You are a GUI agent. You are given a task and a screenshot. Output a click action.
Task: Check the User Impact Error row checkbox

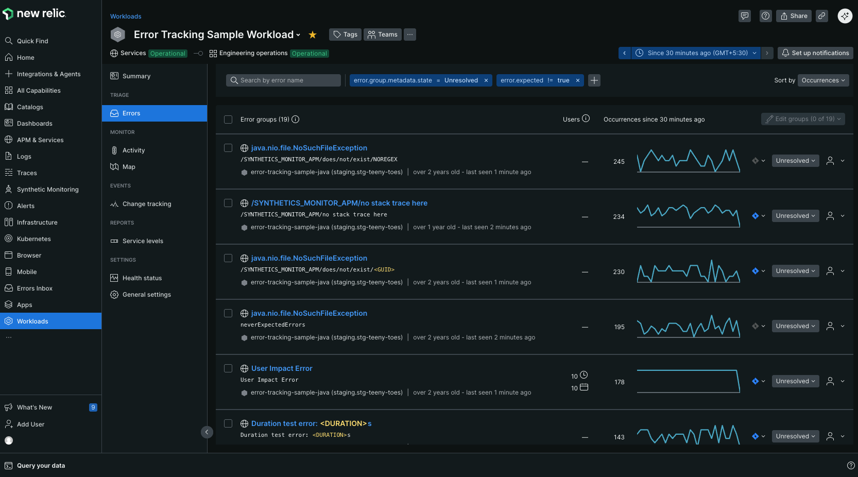228,368
